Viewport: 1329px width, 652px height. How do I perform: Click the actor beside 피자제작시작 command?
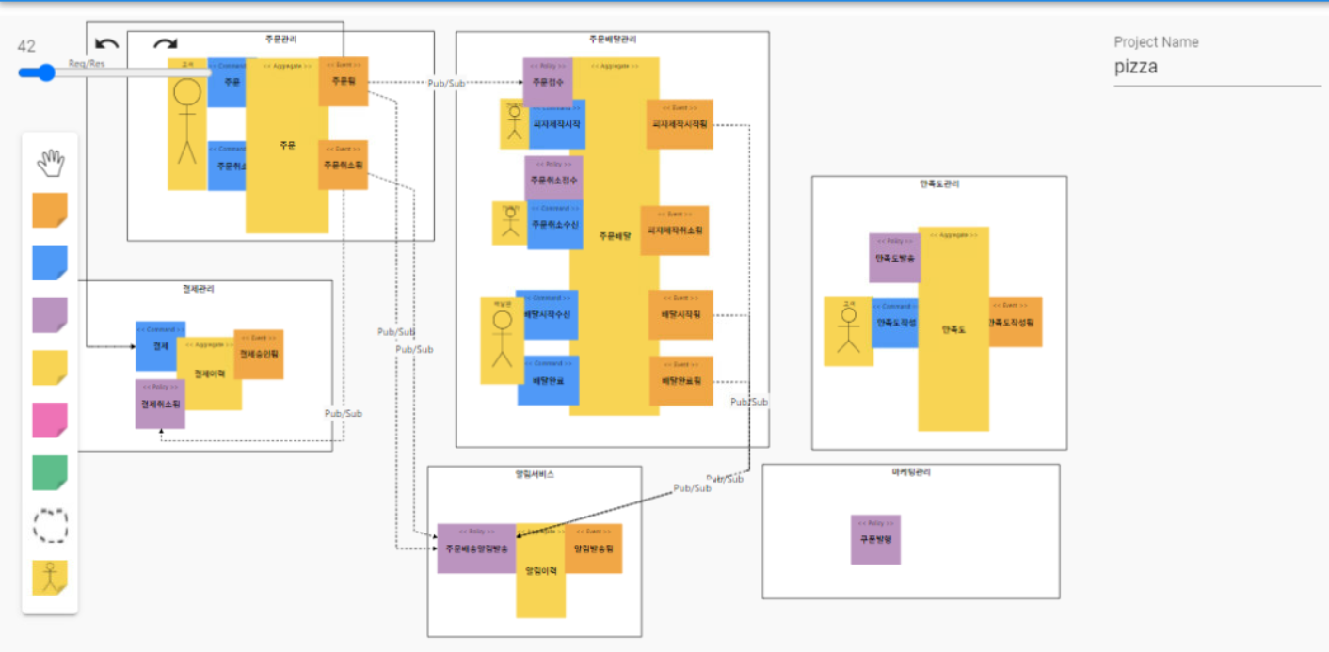click(x=514, y=124)
